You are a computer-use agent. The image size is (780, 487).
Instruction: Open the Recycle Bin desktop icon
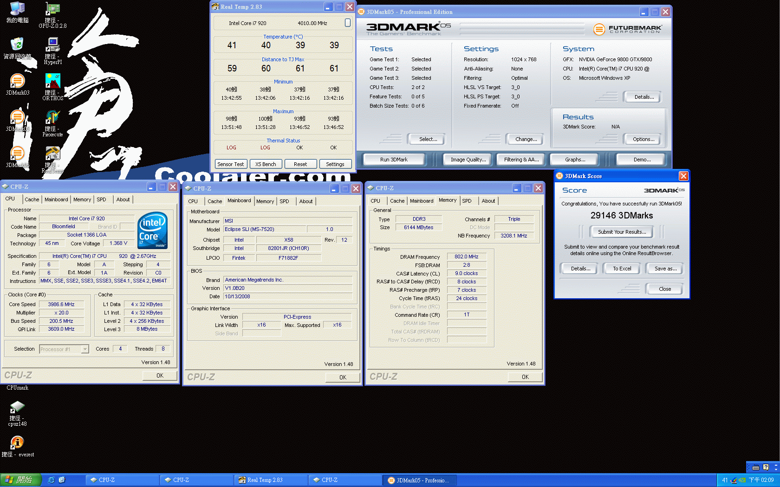click(x=17, y=48)
